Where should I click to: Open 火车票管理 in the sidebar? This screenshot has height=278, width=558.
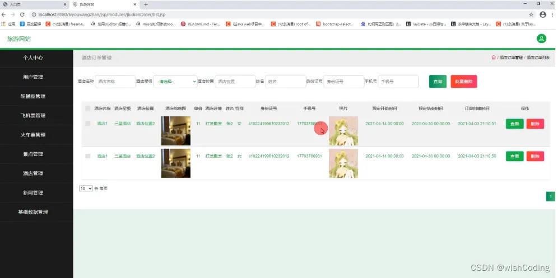[x=33, y=135]
